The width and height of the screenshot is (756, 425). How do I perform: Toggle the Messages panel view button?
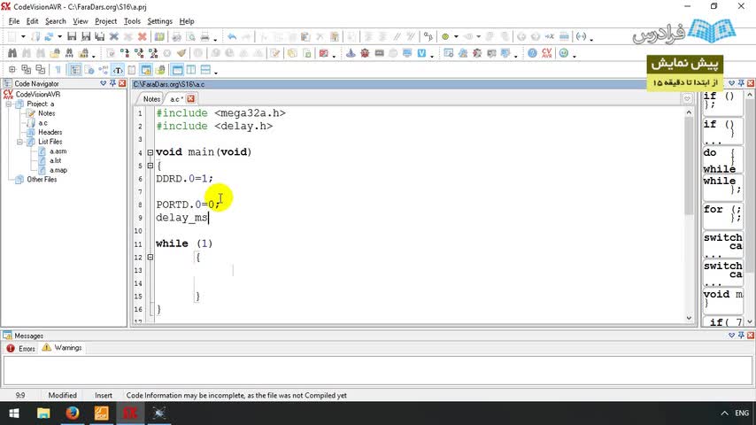point(146,70)
